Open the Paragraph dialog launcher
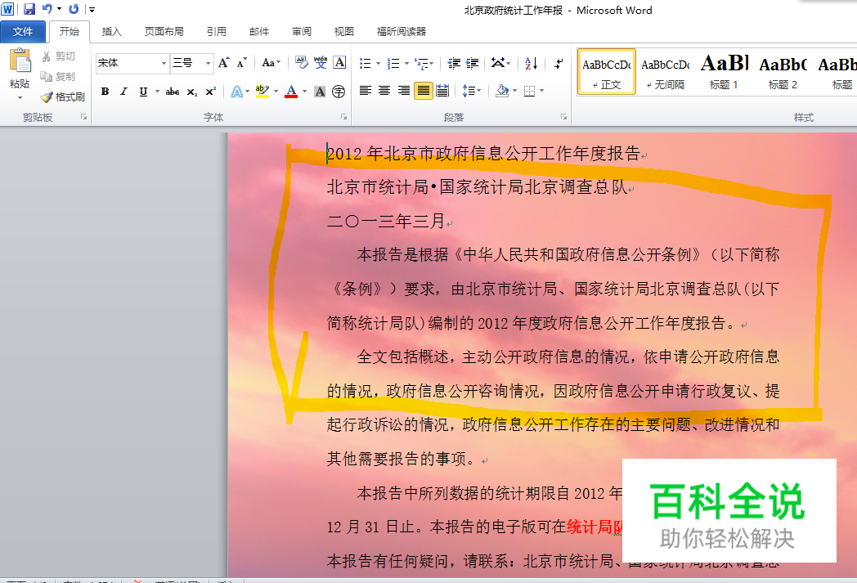 coord(563,116)
